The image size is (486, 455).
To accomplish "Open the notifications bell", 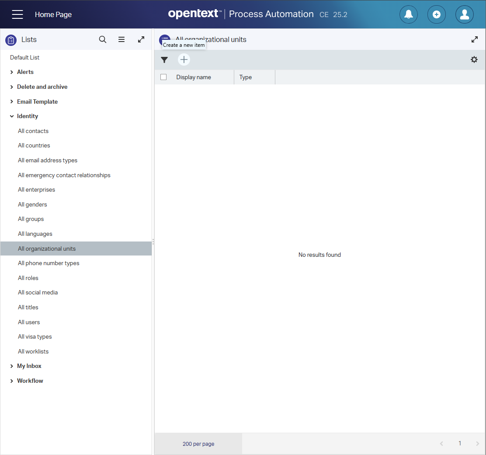I will (408, 14).
